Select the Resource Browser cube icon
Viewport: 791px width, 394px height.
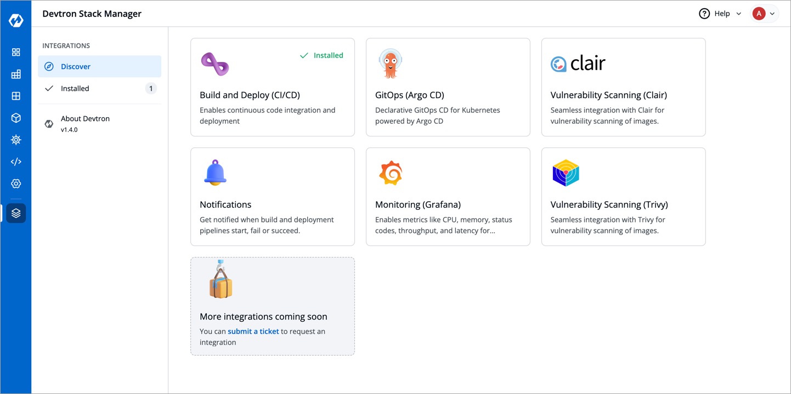click(15, 117)
